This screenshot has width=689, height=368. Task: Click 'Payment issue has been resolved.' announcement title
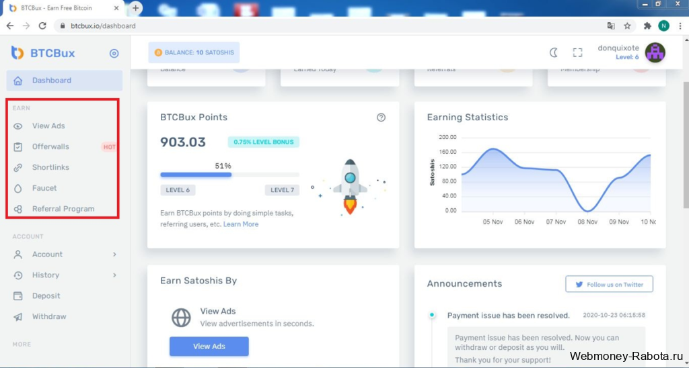[509, 316]
